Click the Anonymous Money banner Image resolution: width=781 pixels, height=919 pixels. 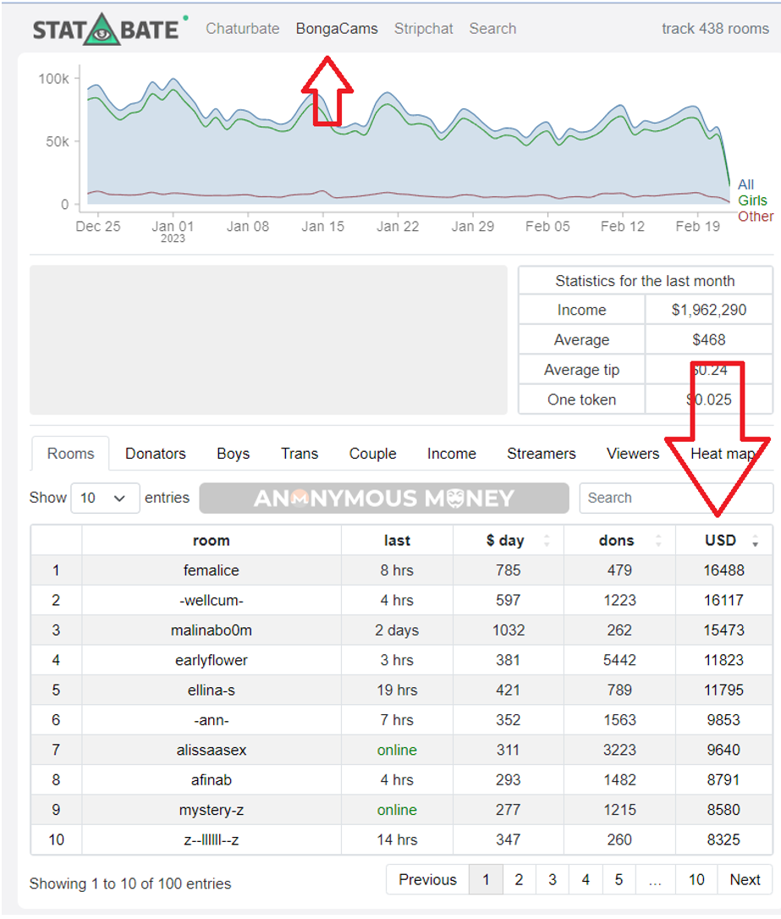[384, 498]
